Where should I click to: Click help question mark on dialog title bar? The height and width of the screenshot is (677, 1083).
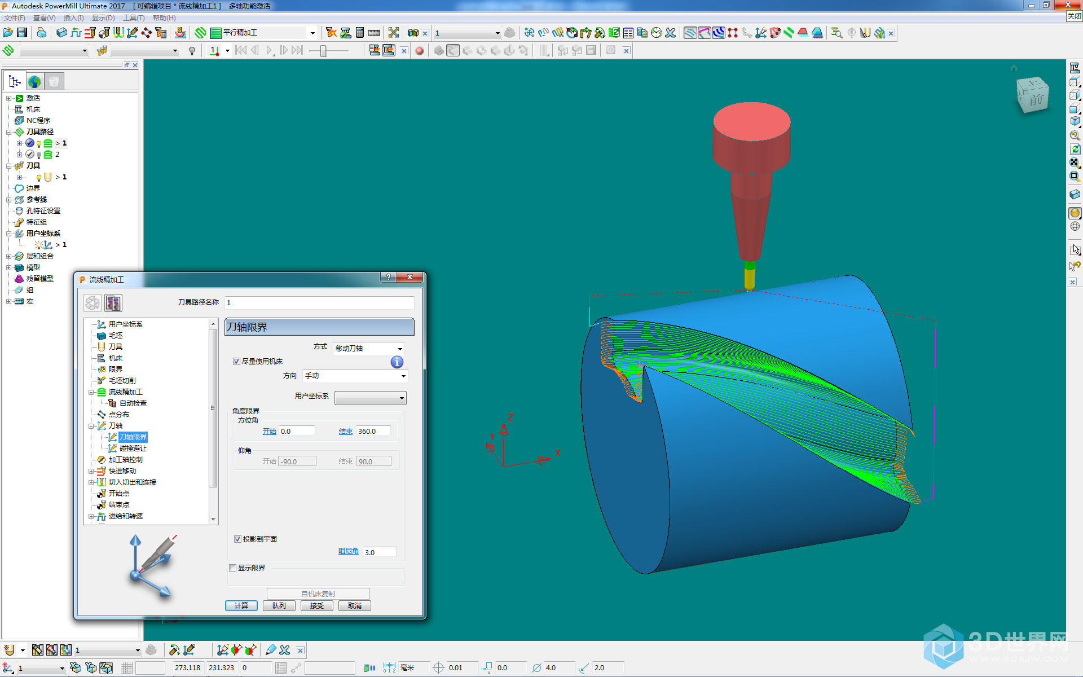click(x=388, y=277)
